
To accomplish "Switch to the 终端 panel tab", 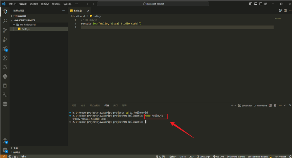I will click(x=107, y=105).
